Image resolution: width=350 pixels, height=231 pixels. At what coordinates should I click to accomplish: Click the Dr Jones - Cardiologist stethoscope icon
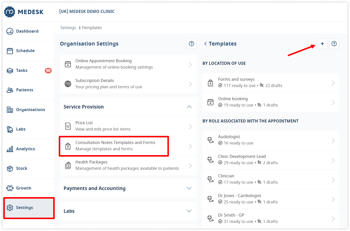click(x=210, y=199)
